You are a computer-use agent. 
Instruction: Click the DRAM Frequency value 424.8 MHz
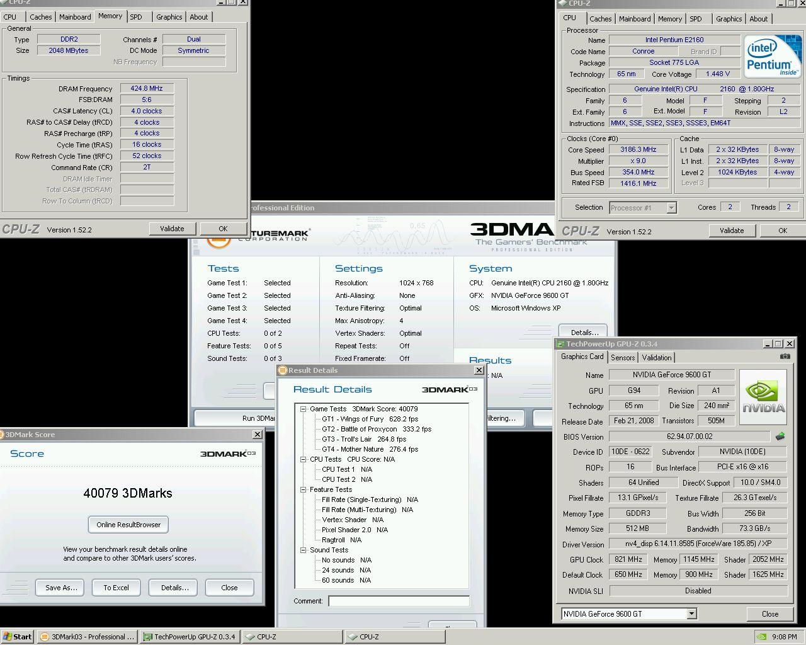[x=147, y=88]
